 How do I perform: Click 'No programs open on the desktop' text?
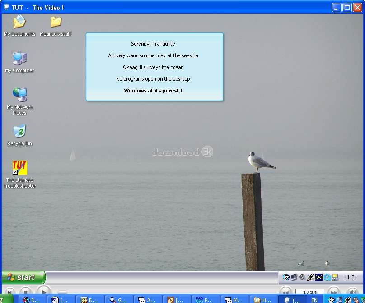pos(153,79)
